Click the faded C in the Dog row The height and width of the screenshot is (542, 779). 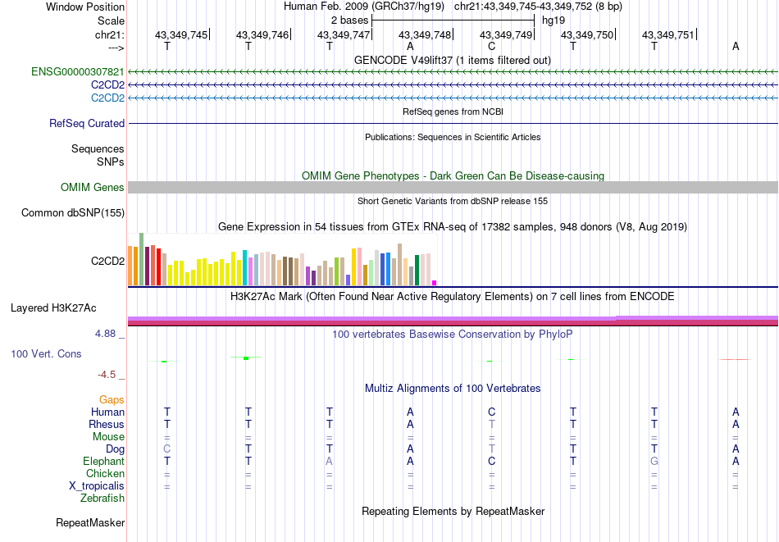(167, 449)
